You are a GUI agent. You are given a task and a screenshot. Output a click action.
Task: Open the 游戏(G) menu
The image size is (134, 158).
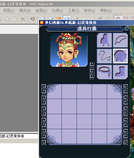[90, 11]
